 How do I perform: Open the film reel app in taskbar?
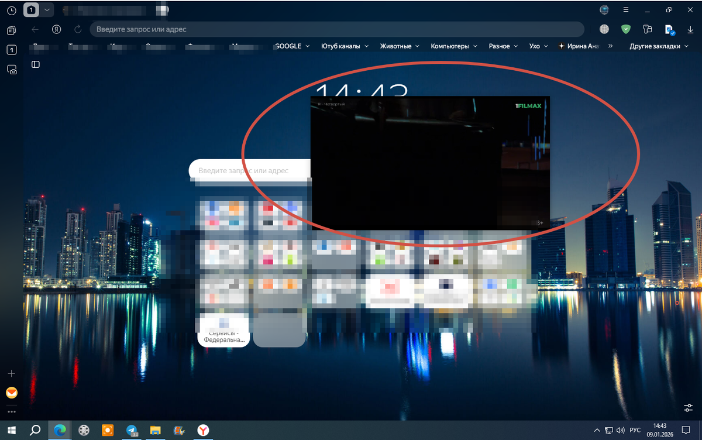pos(84,430)
